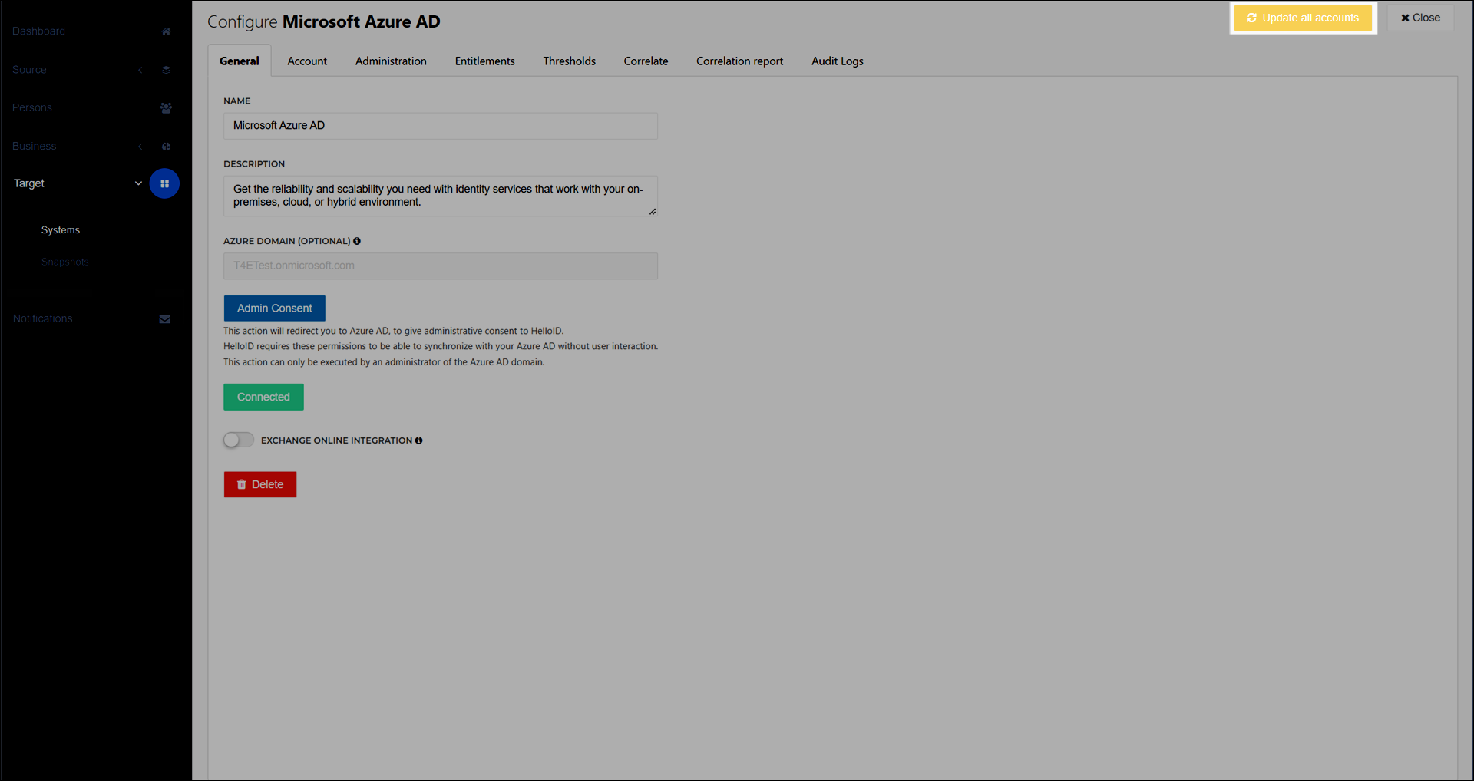Click the red Delete button

[x=260, y=484]
